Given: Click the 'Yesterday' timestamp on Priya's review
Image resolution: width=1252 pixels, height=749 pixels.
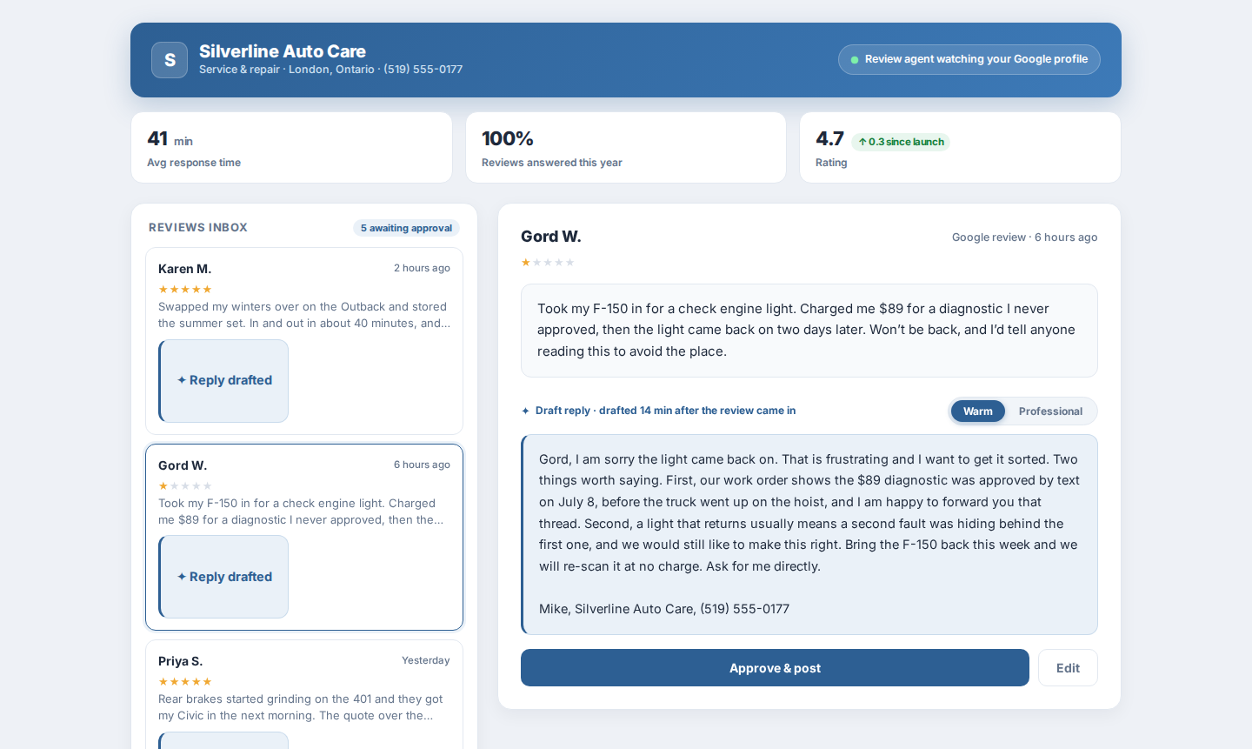Looking at the screenshot, I should (x=426, y=660).
